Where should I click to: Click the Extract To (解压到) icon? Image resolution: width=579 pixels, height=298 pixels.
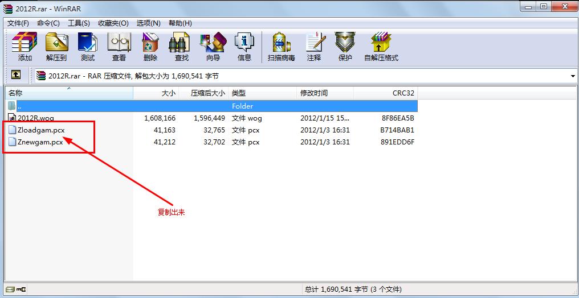pyautogui.click(x=56, y=42)
